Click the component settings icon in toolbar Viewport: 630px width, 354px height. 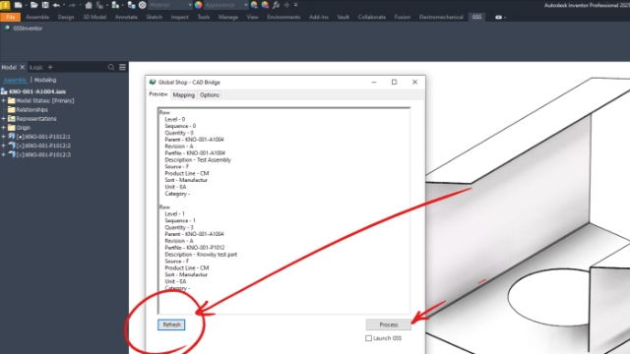(x=131, y=5)
